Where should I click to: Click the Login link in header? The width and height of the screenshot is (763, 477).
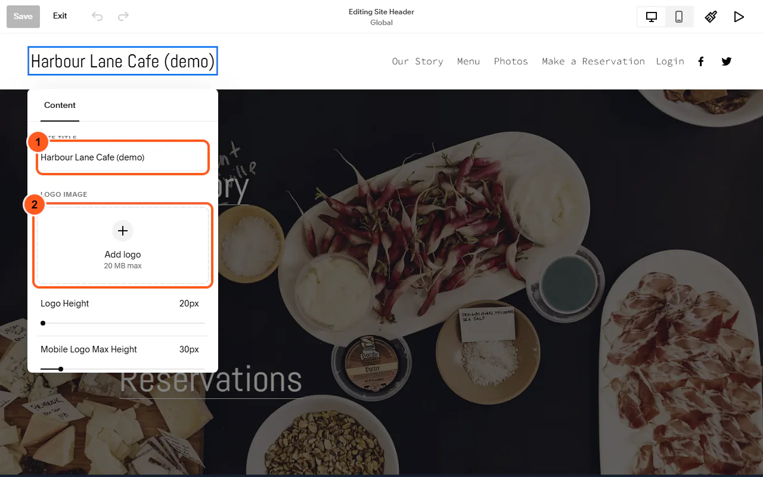point(670,61)
